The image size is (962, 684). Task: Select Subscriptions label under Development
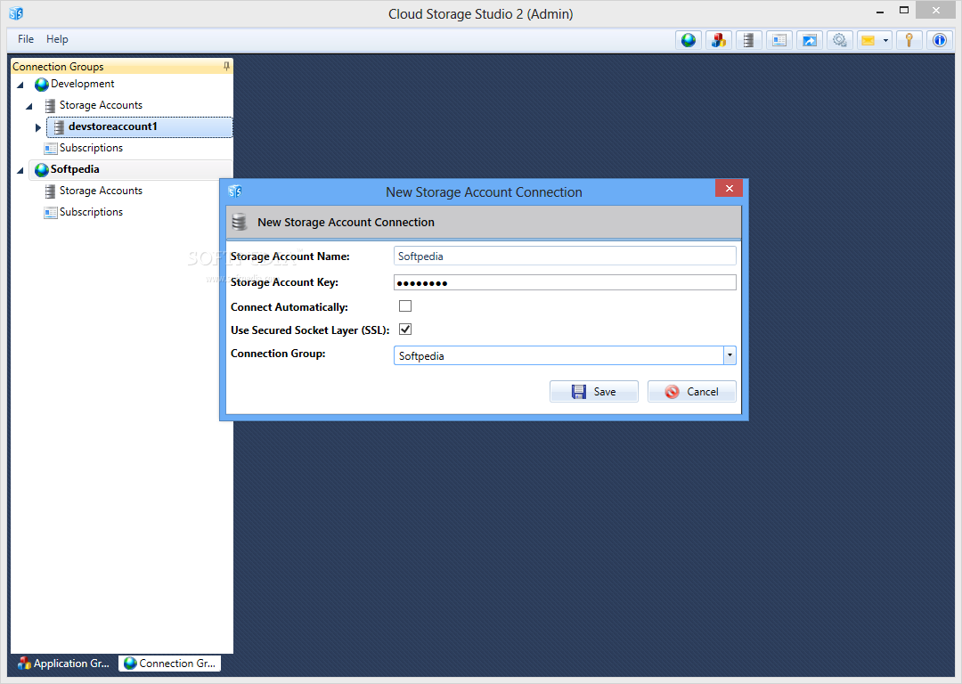click(x=91, y=148)
